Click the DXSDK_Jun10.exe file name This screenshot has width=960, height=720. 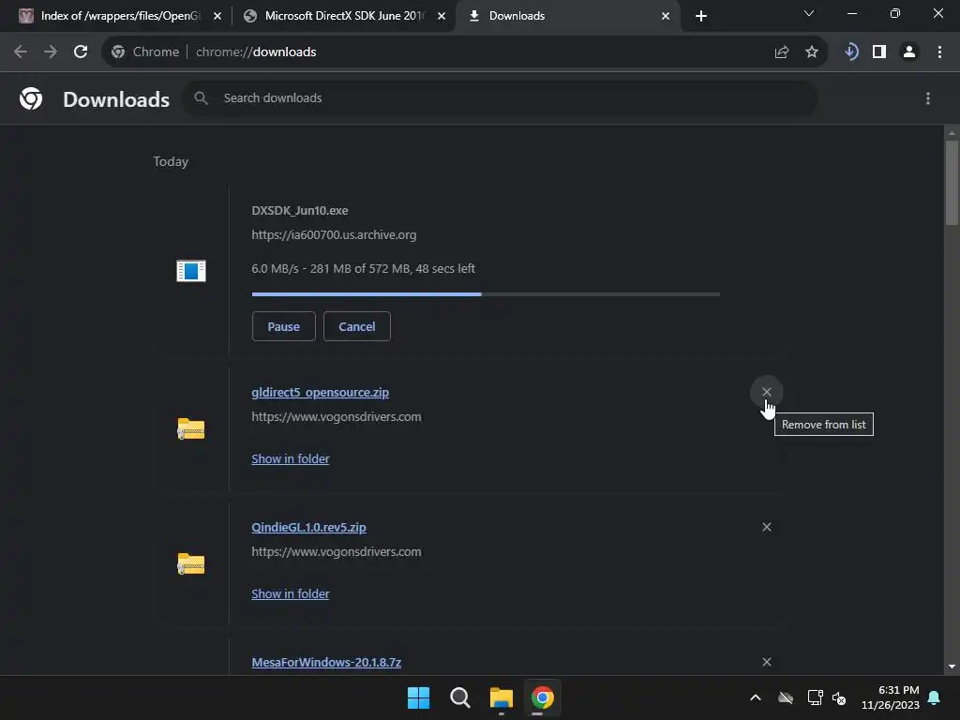point(300,211)
